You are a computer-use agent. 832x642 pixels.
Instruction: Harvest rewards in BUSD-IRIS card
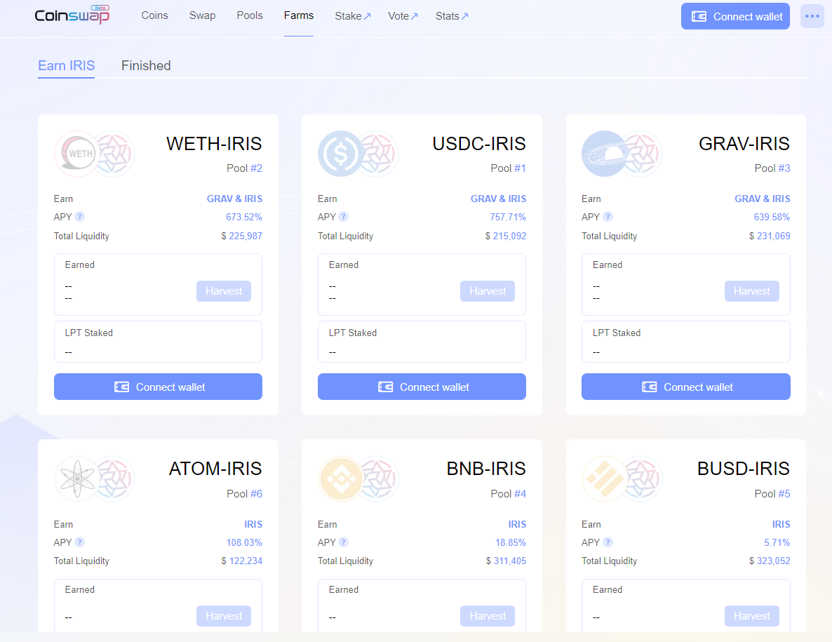click(752, 615)
